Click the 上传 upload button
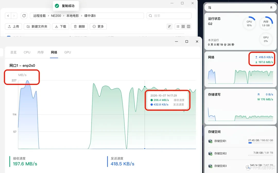 tap(13, 27)
